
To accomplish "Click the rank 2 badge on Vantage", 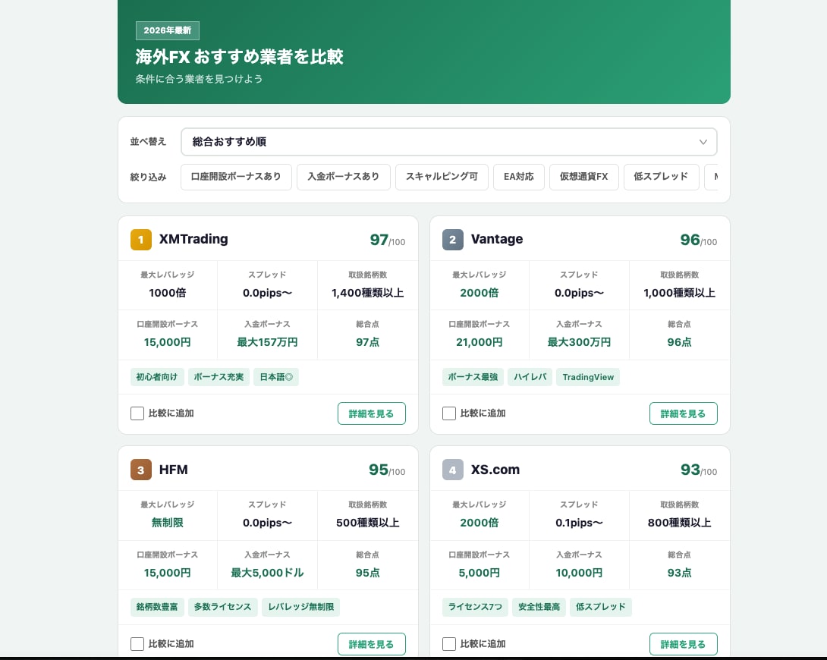I will [x=452, y=239].
